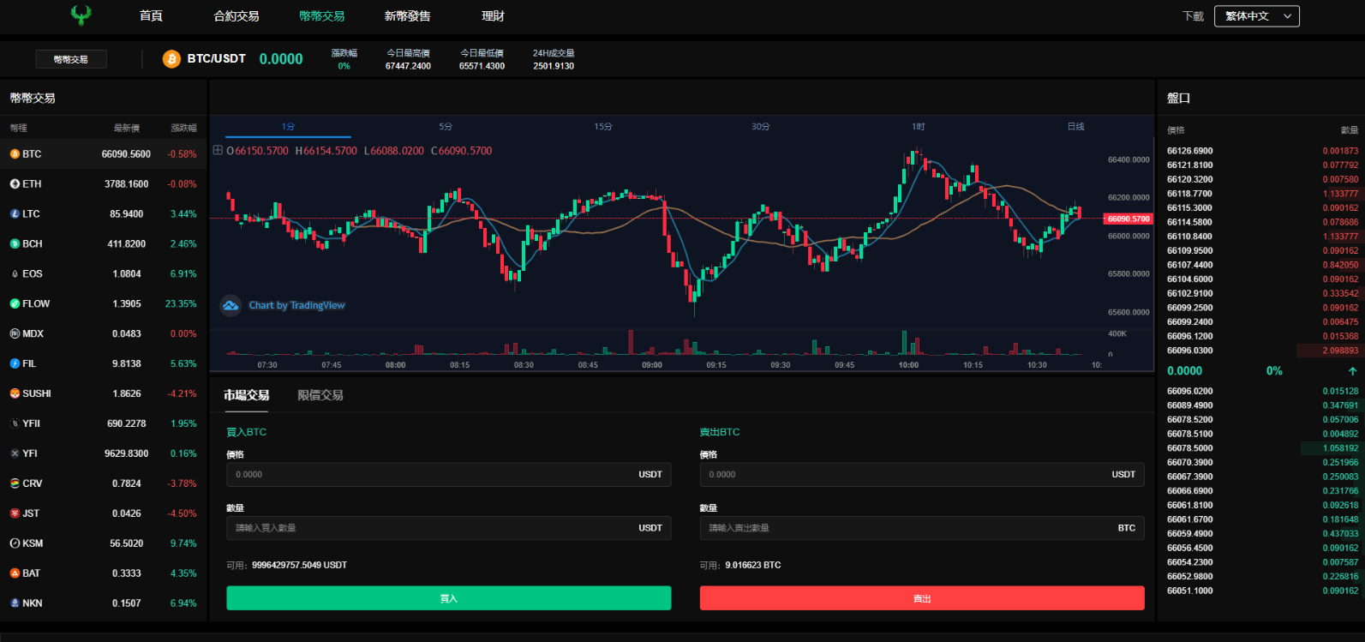1365x642 pixels.
Task: Select the 日线 chart interval tab
Action: [1075, 127]
